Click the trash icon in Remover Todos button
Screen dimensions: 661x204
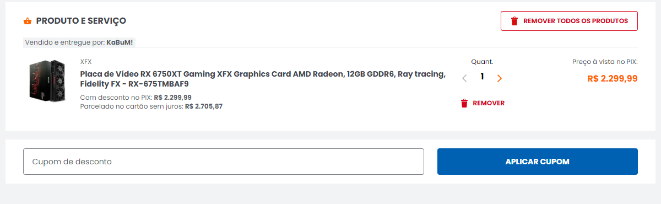514,21
